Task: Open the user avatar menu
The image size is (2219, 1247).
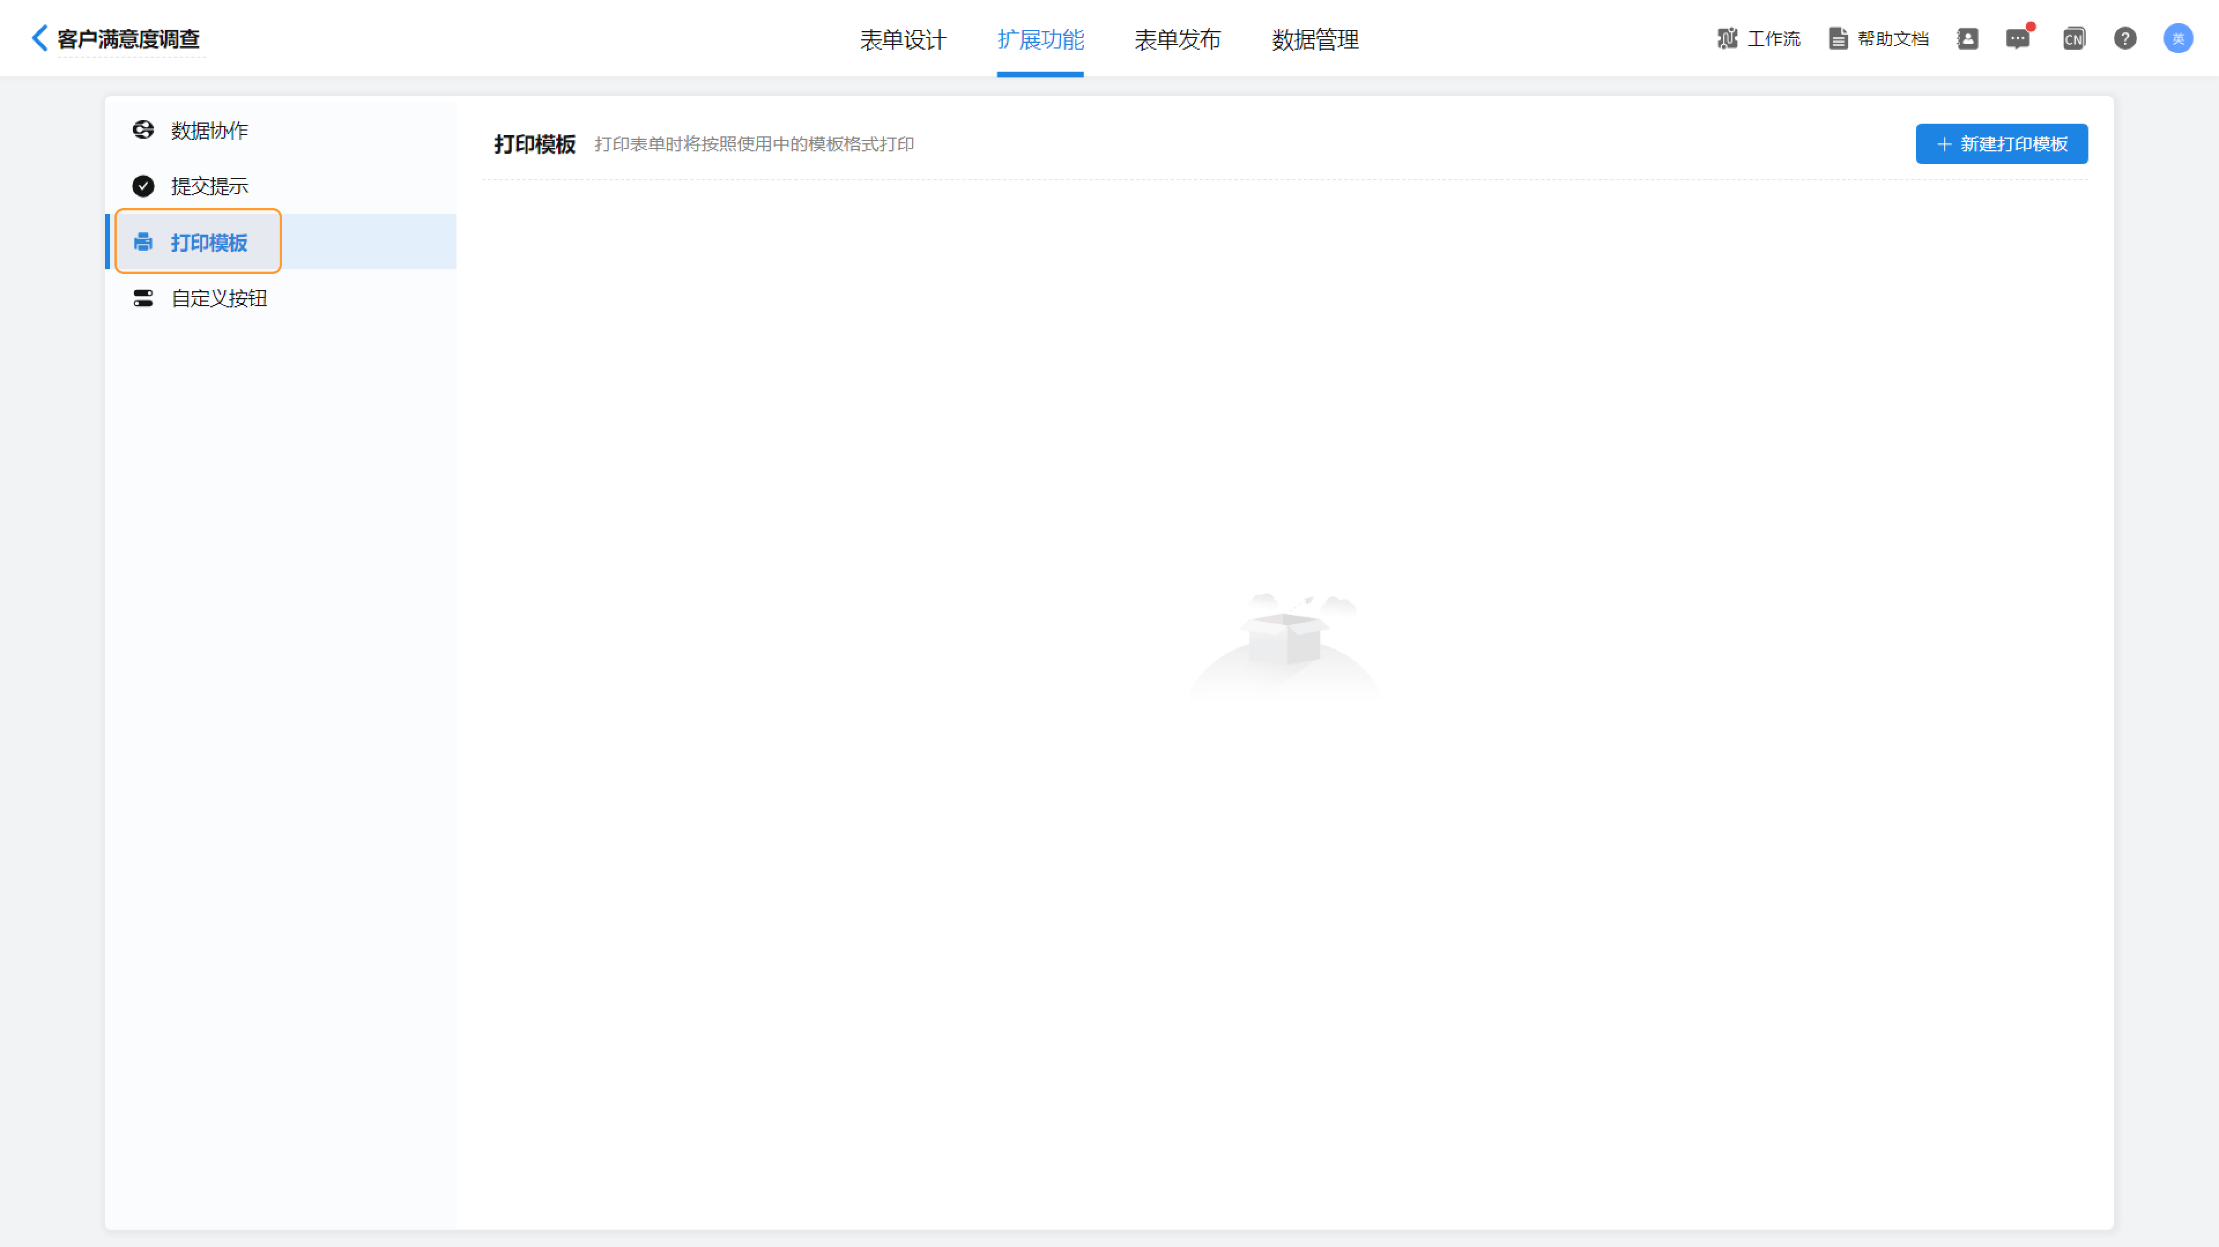Action: click(2177, 39)
